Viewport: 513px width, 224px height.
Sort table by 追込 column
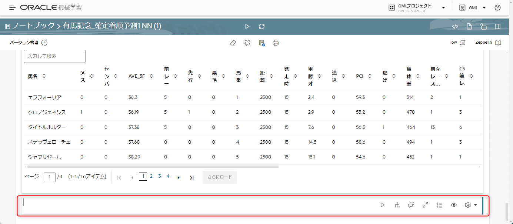click(x=343, y=76)
